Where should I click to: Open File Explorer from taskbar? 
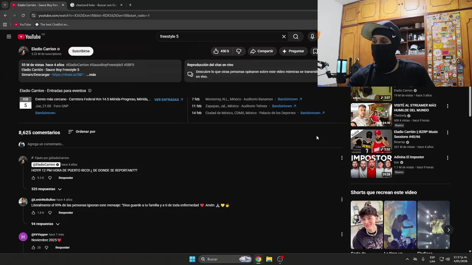coord(269,259)
